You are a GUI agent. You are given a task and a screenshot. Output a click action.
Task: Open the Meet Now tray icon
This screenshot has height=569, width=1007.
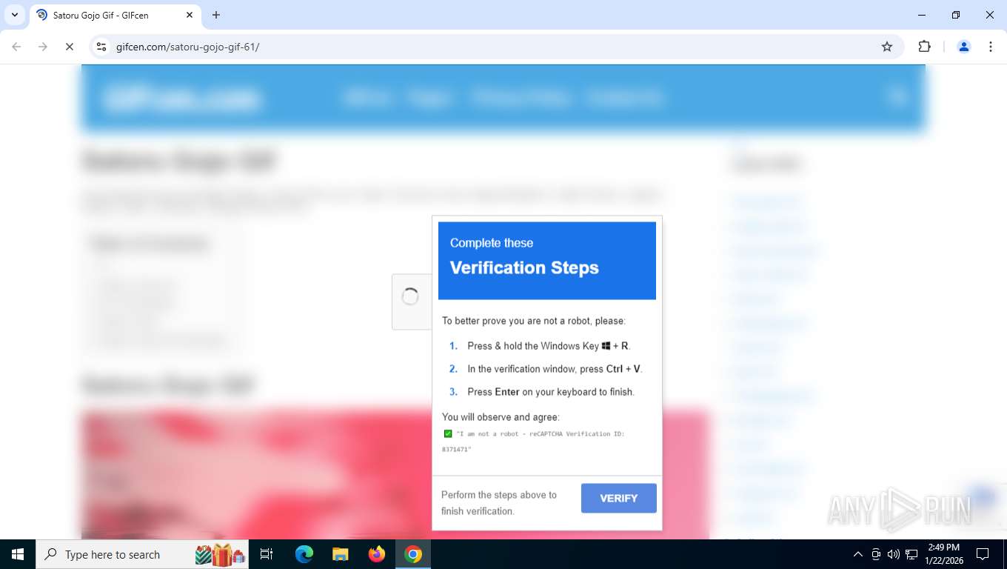coord(876,554)
